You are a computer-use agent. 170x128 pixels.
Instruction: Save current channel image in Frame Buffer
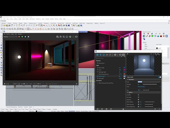pos(57,37)
